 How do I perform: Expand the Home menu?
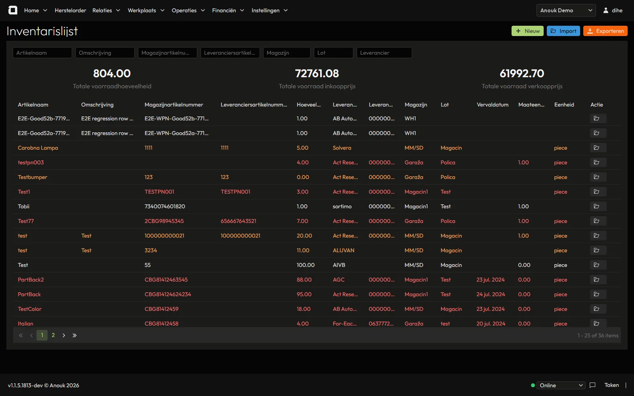point(36,10)
